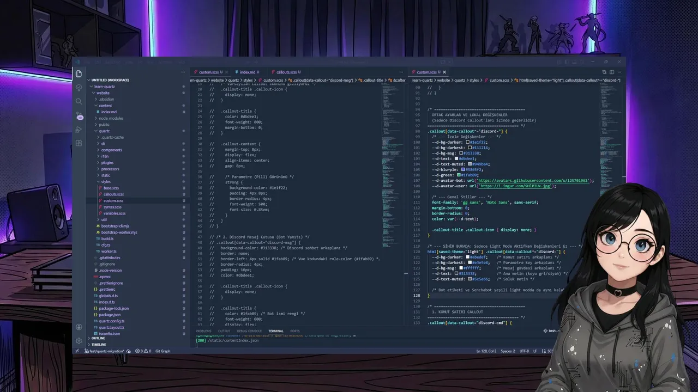Open color picker for #1fab89 swatch
This screenshot has height=392, width=698.
point(459,175)
